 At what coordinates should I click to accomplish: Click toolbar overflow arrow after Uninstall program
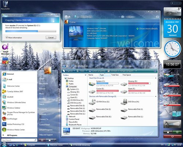(136, 71)
